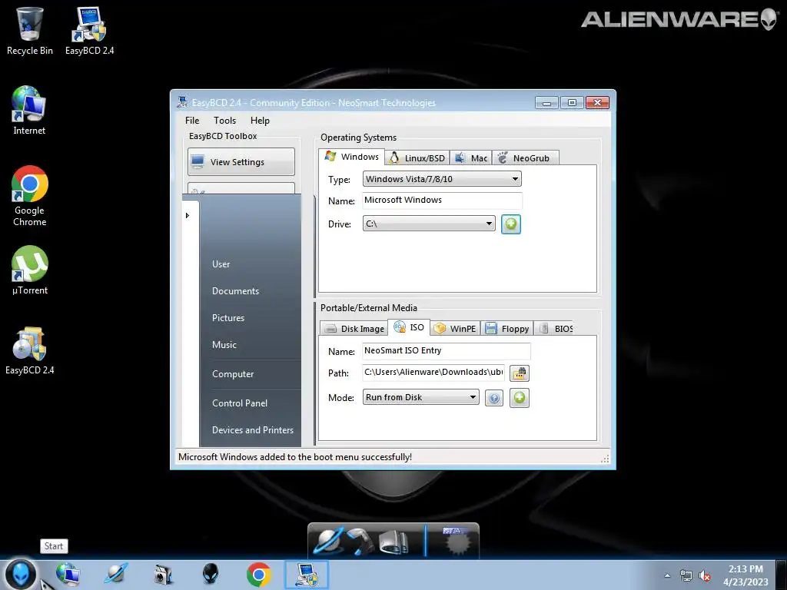Click the camera icon in taskbar
This screenshot has height=590, width=787.
point(163,575)
